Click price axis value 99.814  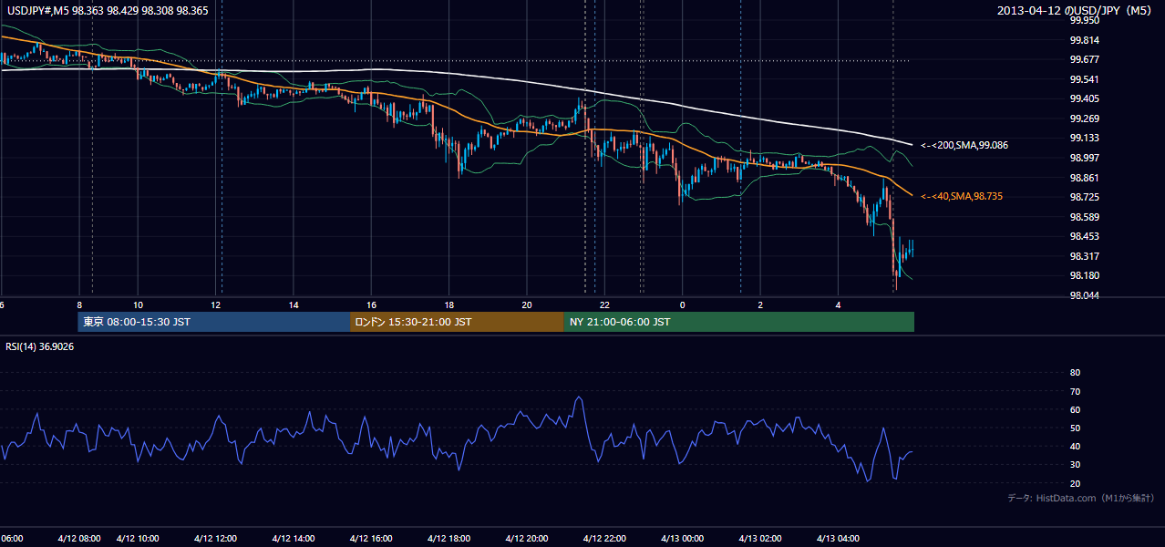(1084, 40)
